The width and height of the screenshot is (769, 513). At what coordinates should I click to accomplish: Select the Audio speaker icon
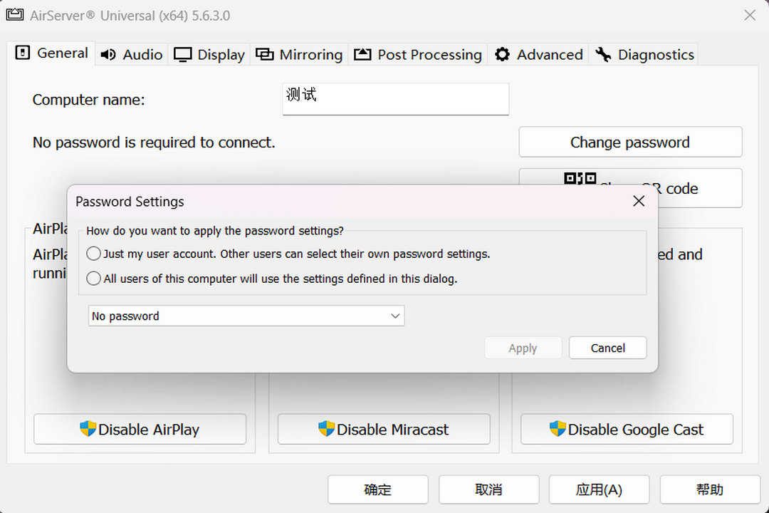pos(108,53)
